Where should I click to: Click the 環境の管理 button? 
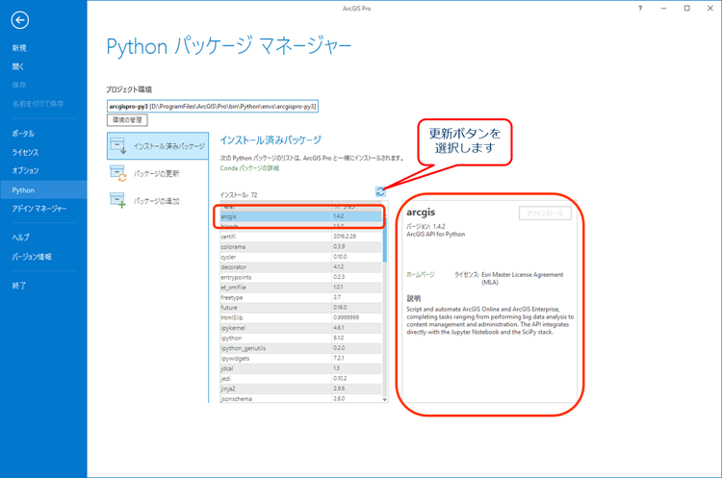click(127, 120)
